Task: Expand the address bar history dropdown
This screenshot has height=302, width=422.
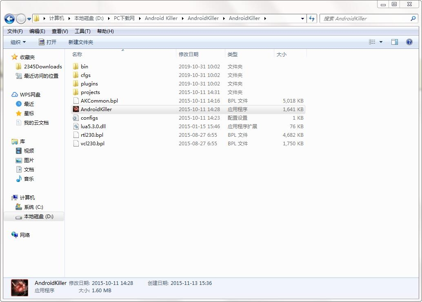Action: (302, 19)
